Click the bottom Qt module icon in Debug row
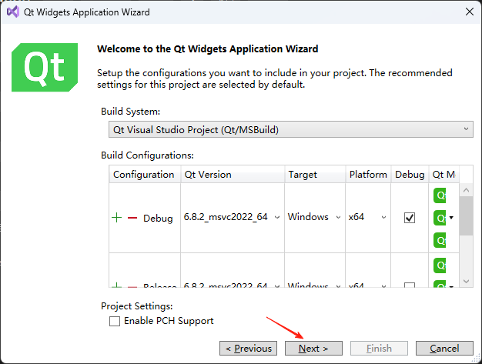The image size is (482, 364). click(440, 240)
